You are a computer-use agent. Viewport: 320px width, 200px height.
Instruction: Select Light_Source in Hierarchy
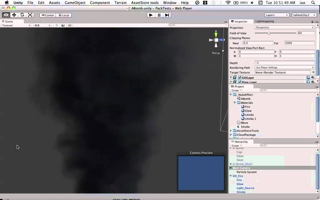coord(245,188)
